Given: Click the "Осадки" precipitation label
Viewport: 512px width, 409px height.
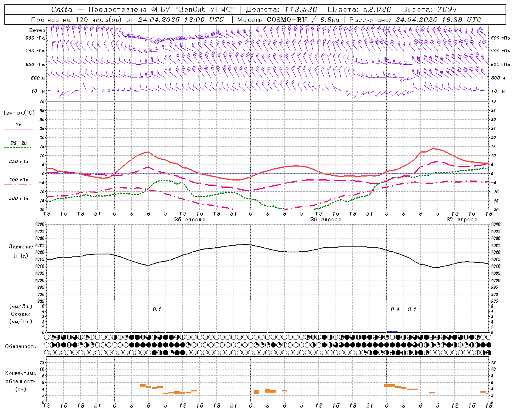Looking at the screenshot, I should coord(20,314).
